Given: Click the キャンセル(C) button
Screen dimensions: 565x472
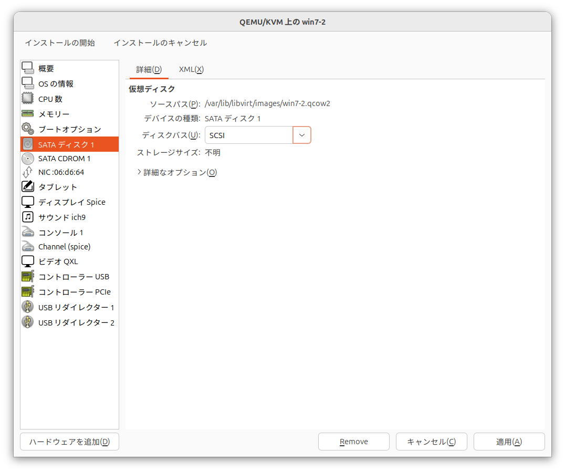Looking at the screenshot, I should [431, 442].
